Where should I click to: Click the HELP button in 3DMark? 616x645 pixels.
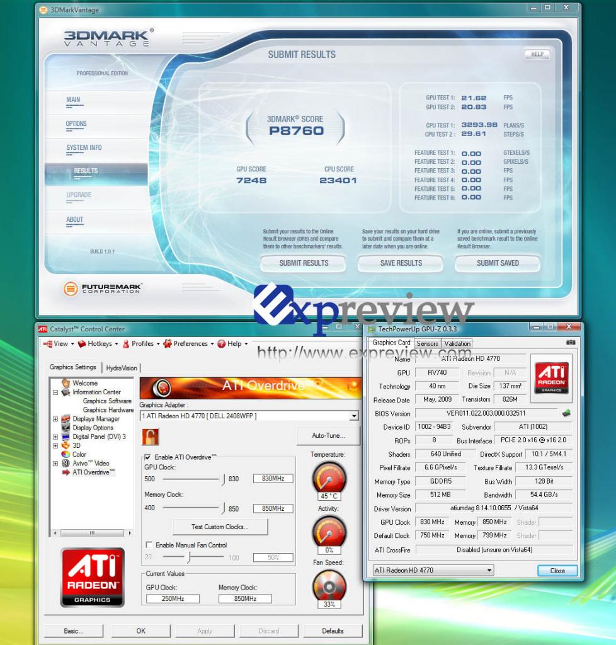point(537,54)
